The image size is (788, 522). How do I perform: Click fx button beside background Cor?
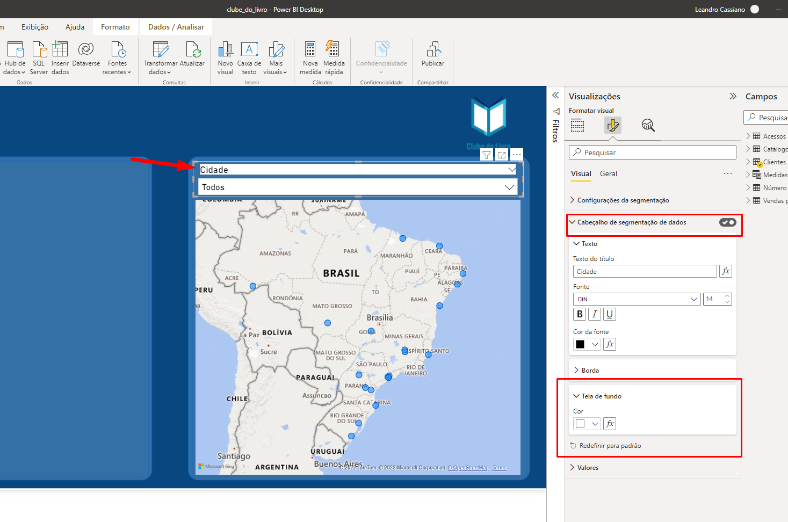point(610,424)
